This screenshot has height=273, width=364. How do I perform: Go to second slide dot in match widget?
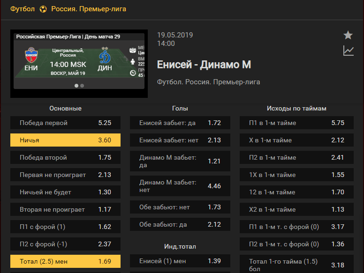[x=82, y=86]
